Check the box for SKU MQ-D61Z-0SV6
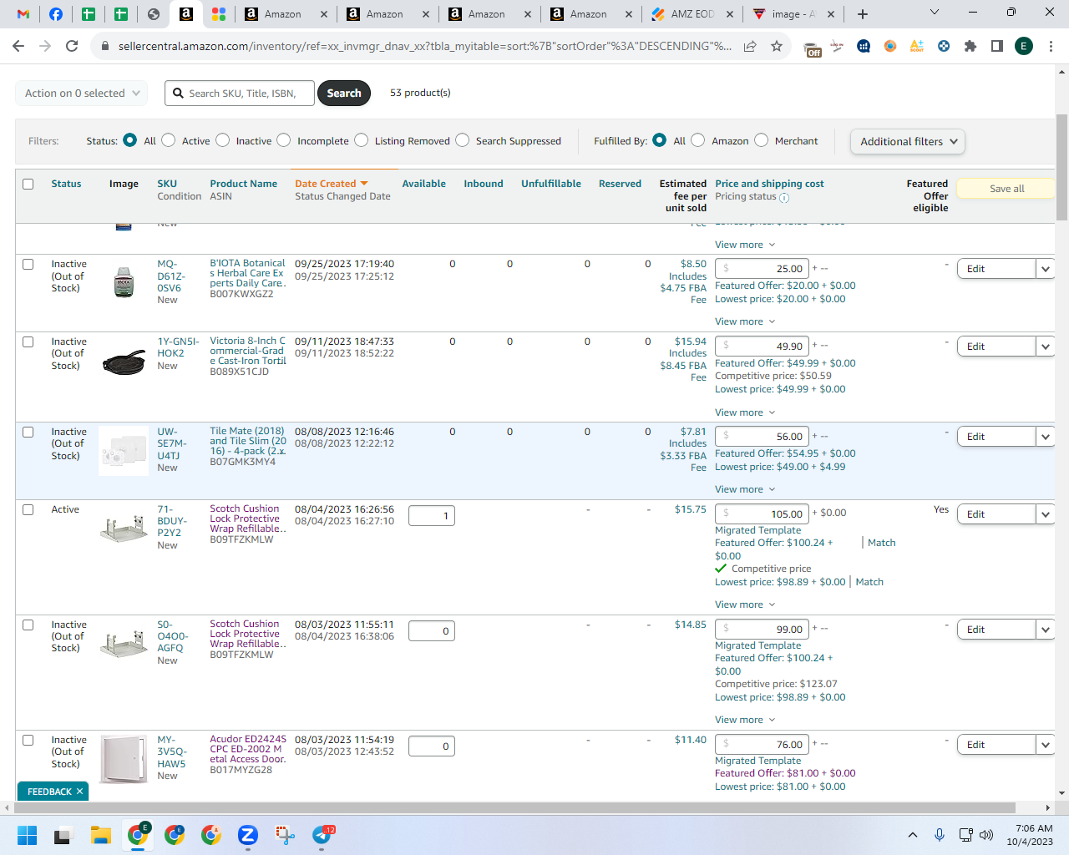Image resolution: width=1069 pixels, height=855 pixels. coord(28,264)
